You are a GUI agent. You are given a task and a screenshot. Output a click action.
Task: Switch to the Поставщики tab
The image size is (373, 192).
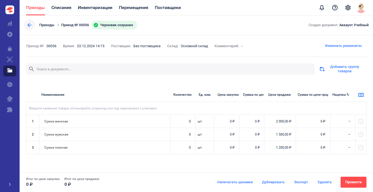tap(168, 8)
